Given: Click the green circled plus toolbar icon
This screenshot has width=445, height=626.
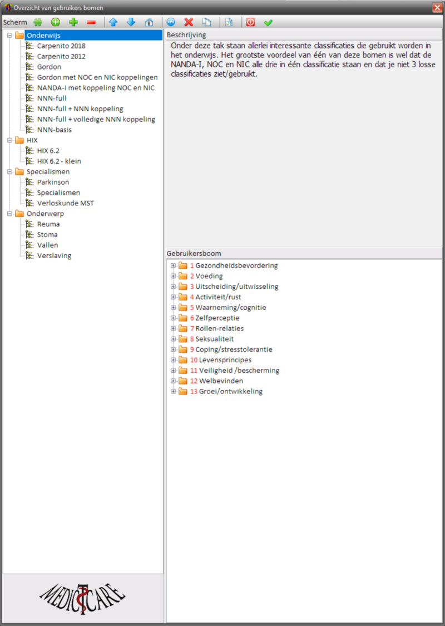Looking at the screenshot, I should coord(56,22).
